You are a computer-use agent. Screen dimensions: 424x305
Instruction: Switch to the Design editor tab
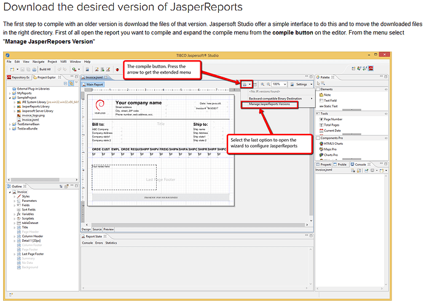point(86,230)
